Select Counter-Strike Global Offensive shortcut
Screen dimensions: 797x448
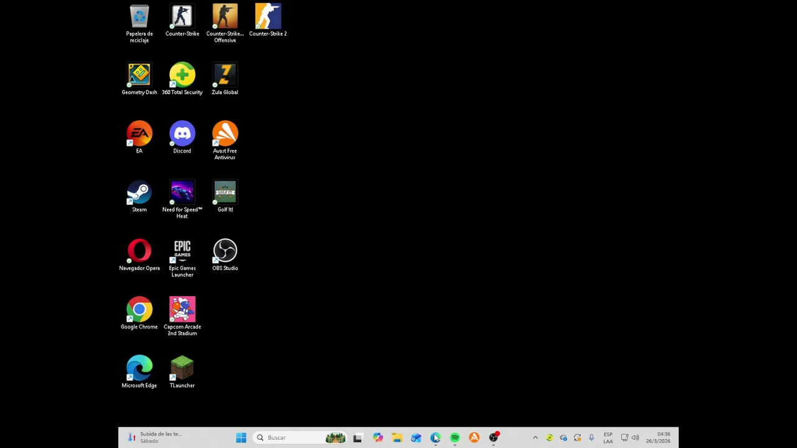coord(225,24)
